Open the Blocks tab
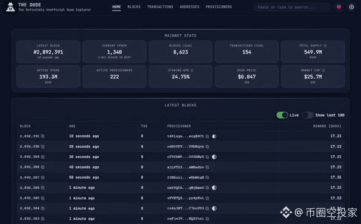361x224 pixels. pos(134,7)
